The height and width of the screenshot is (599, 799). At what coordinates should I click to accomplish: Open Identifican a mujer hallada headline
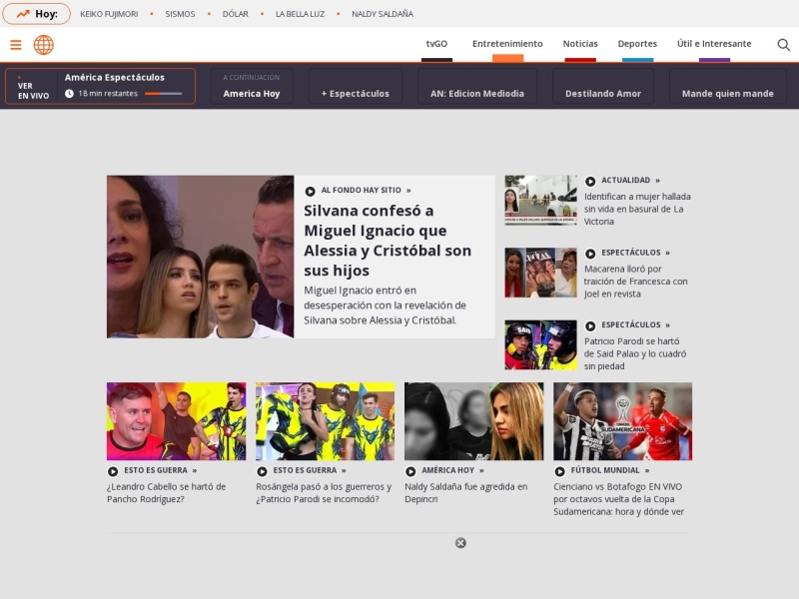(637, 209)
